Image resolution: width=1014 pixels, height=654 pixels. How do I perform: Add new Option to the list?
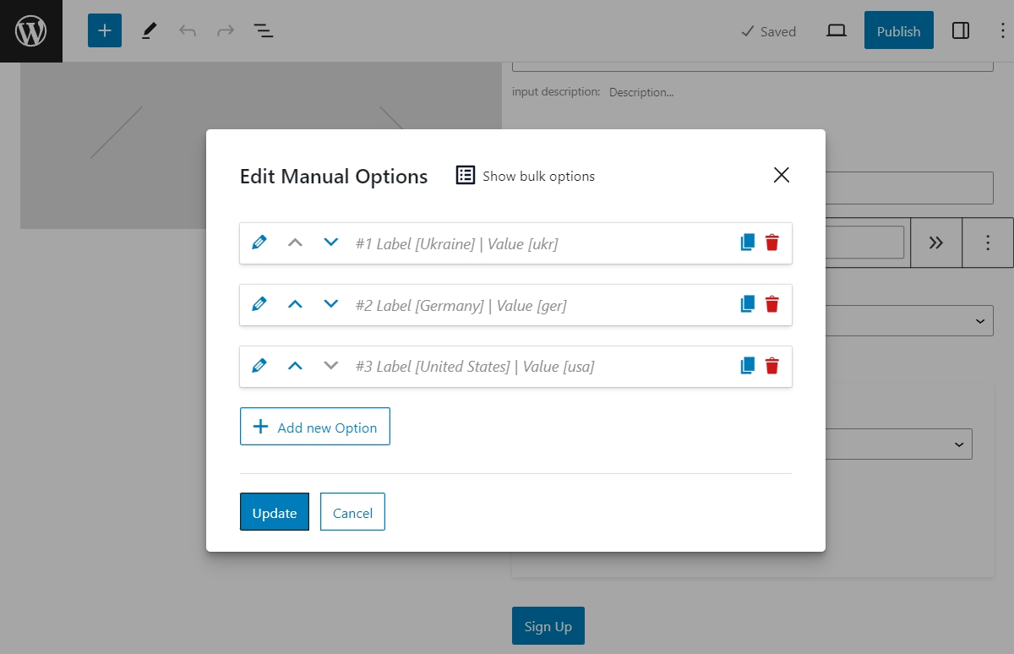[x=315, y=427]
